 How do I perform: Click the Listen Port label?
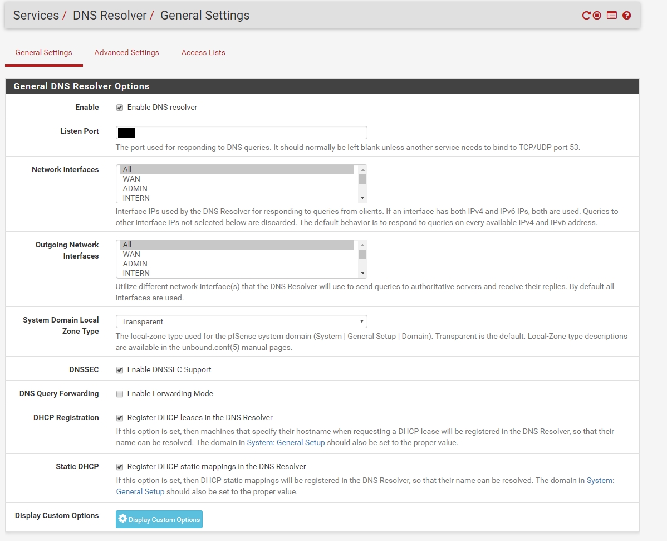click(x=80, y=131)
